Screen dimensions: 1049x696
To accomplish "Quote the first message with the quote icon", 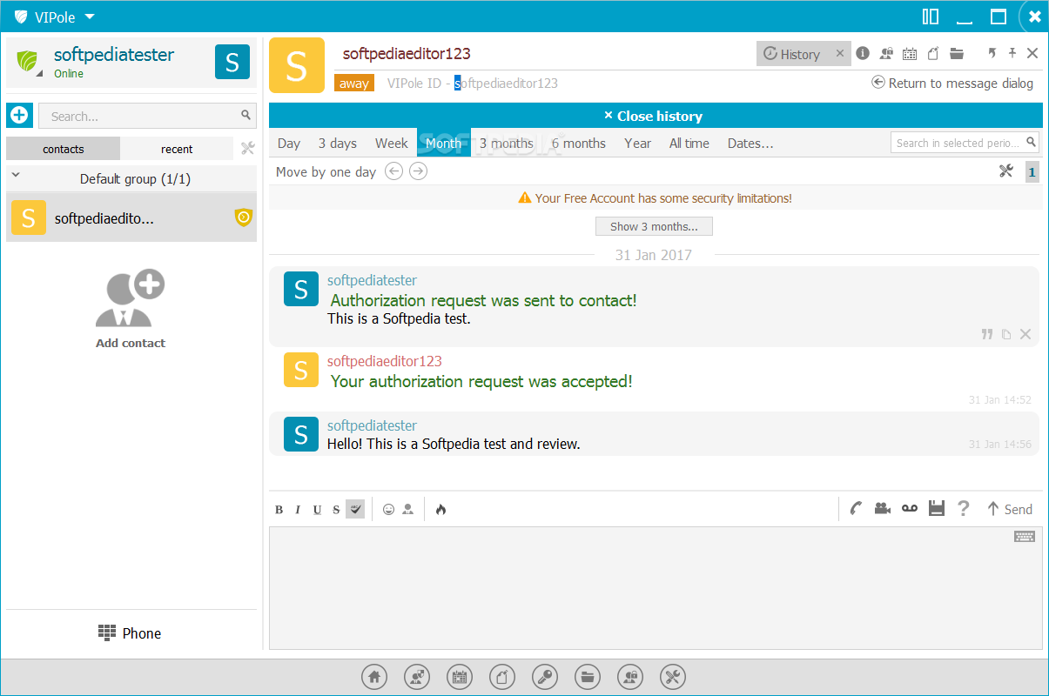I will pyautogui.click(x=987, y=334).
